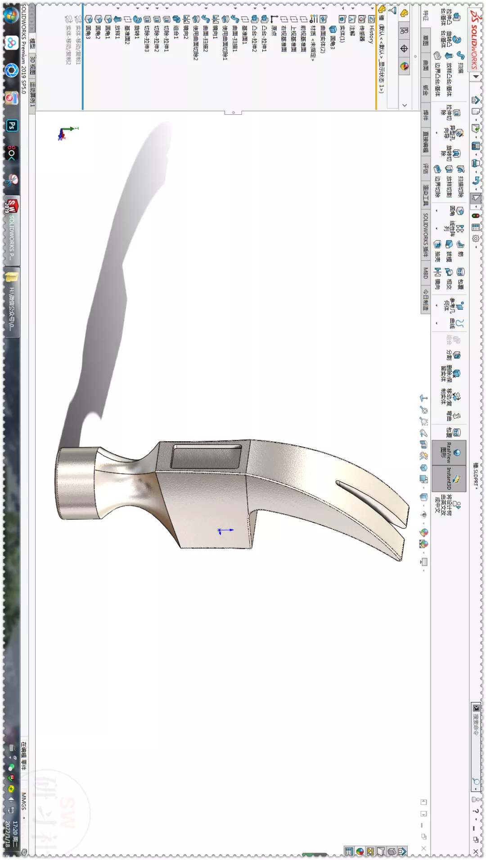The width and height of the screenshot is (486, 860).
Task: Click the Save icon in quick access toolbar
Action: [476, 145]
